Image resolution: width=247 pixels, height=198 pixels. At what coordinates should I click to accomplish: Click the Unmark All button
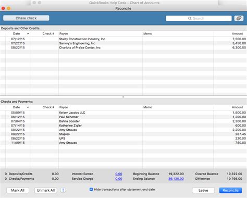click(46, 190)
